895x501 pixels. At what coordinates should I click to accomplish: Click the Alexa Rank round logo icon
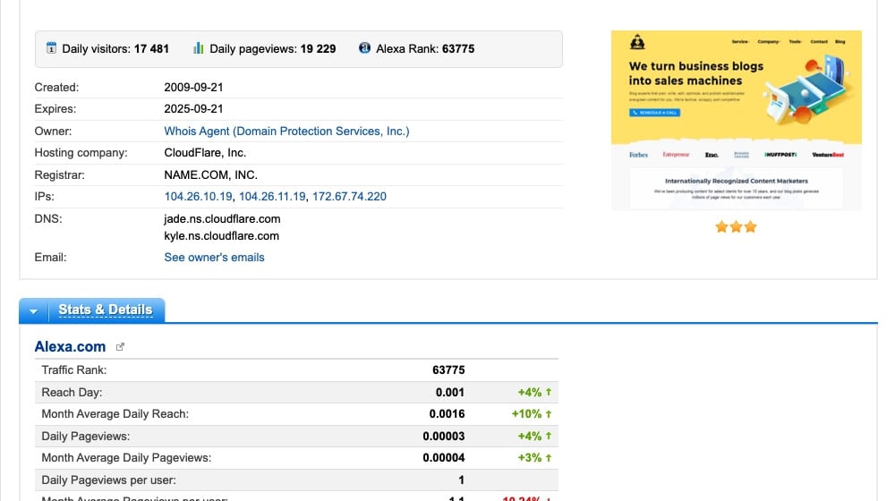(364, 48)
